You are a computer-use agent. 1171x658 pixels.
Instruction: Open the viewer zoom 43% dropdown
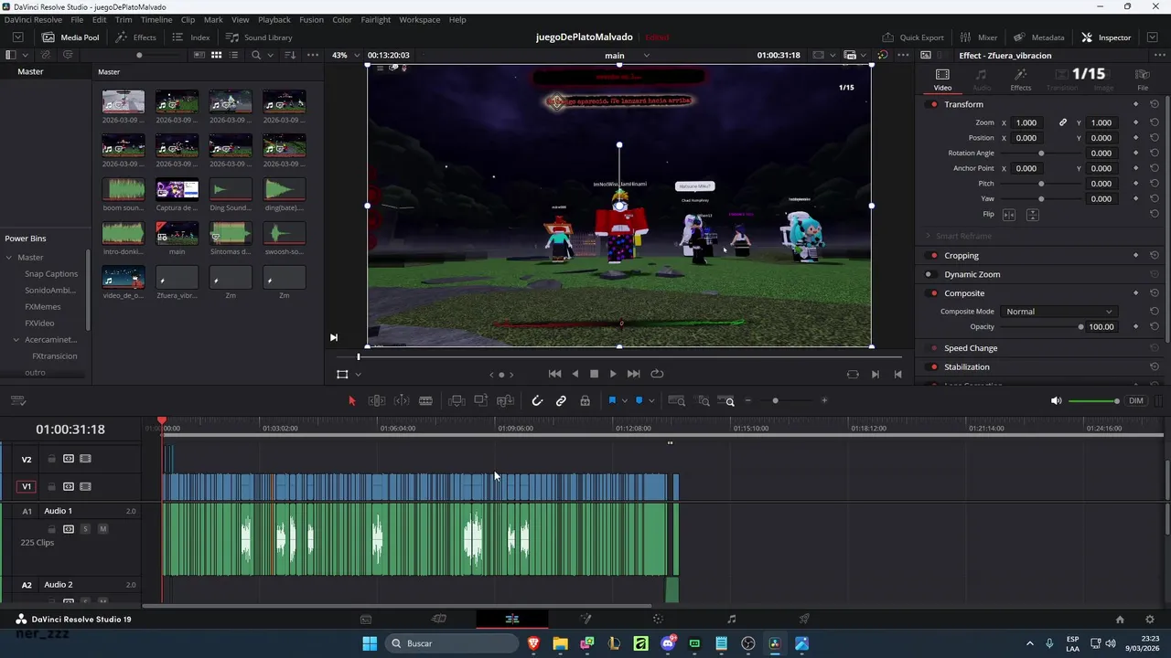click(x=345, y=55)
